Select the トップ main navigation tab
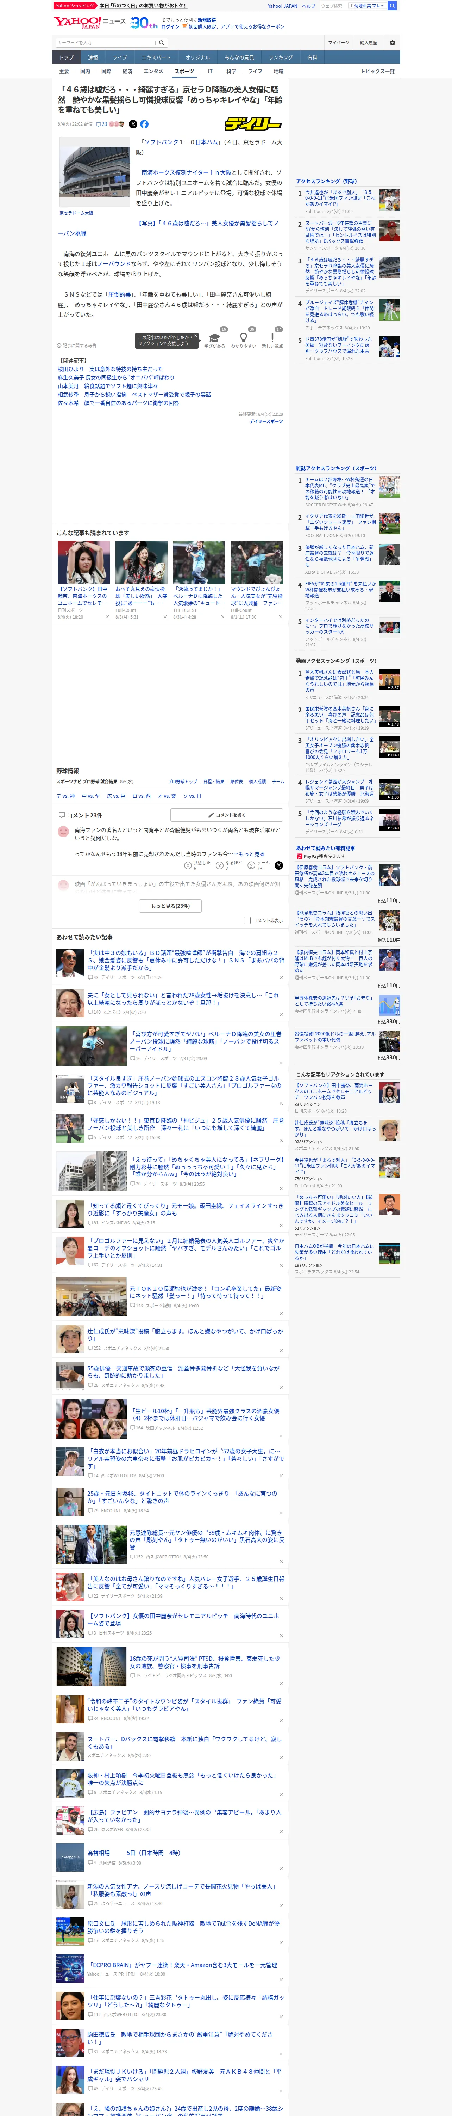 (x=67, y=57)
